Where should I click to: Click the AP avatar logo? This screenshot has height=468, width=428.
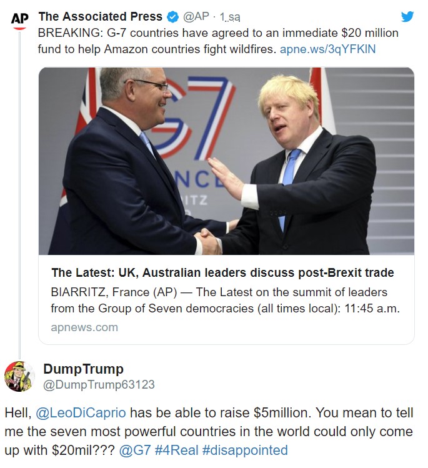pos(20,20)
